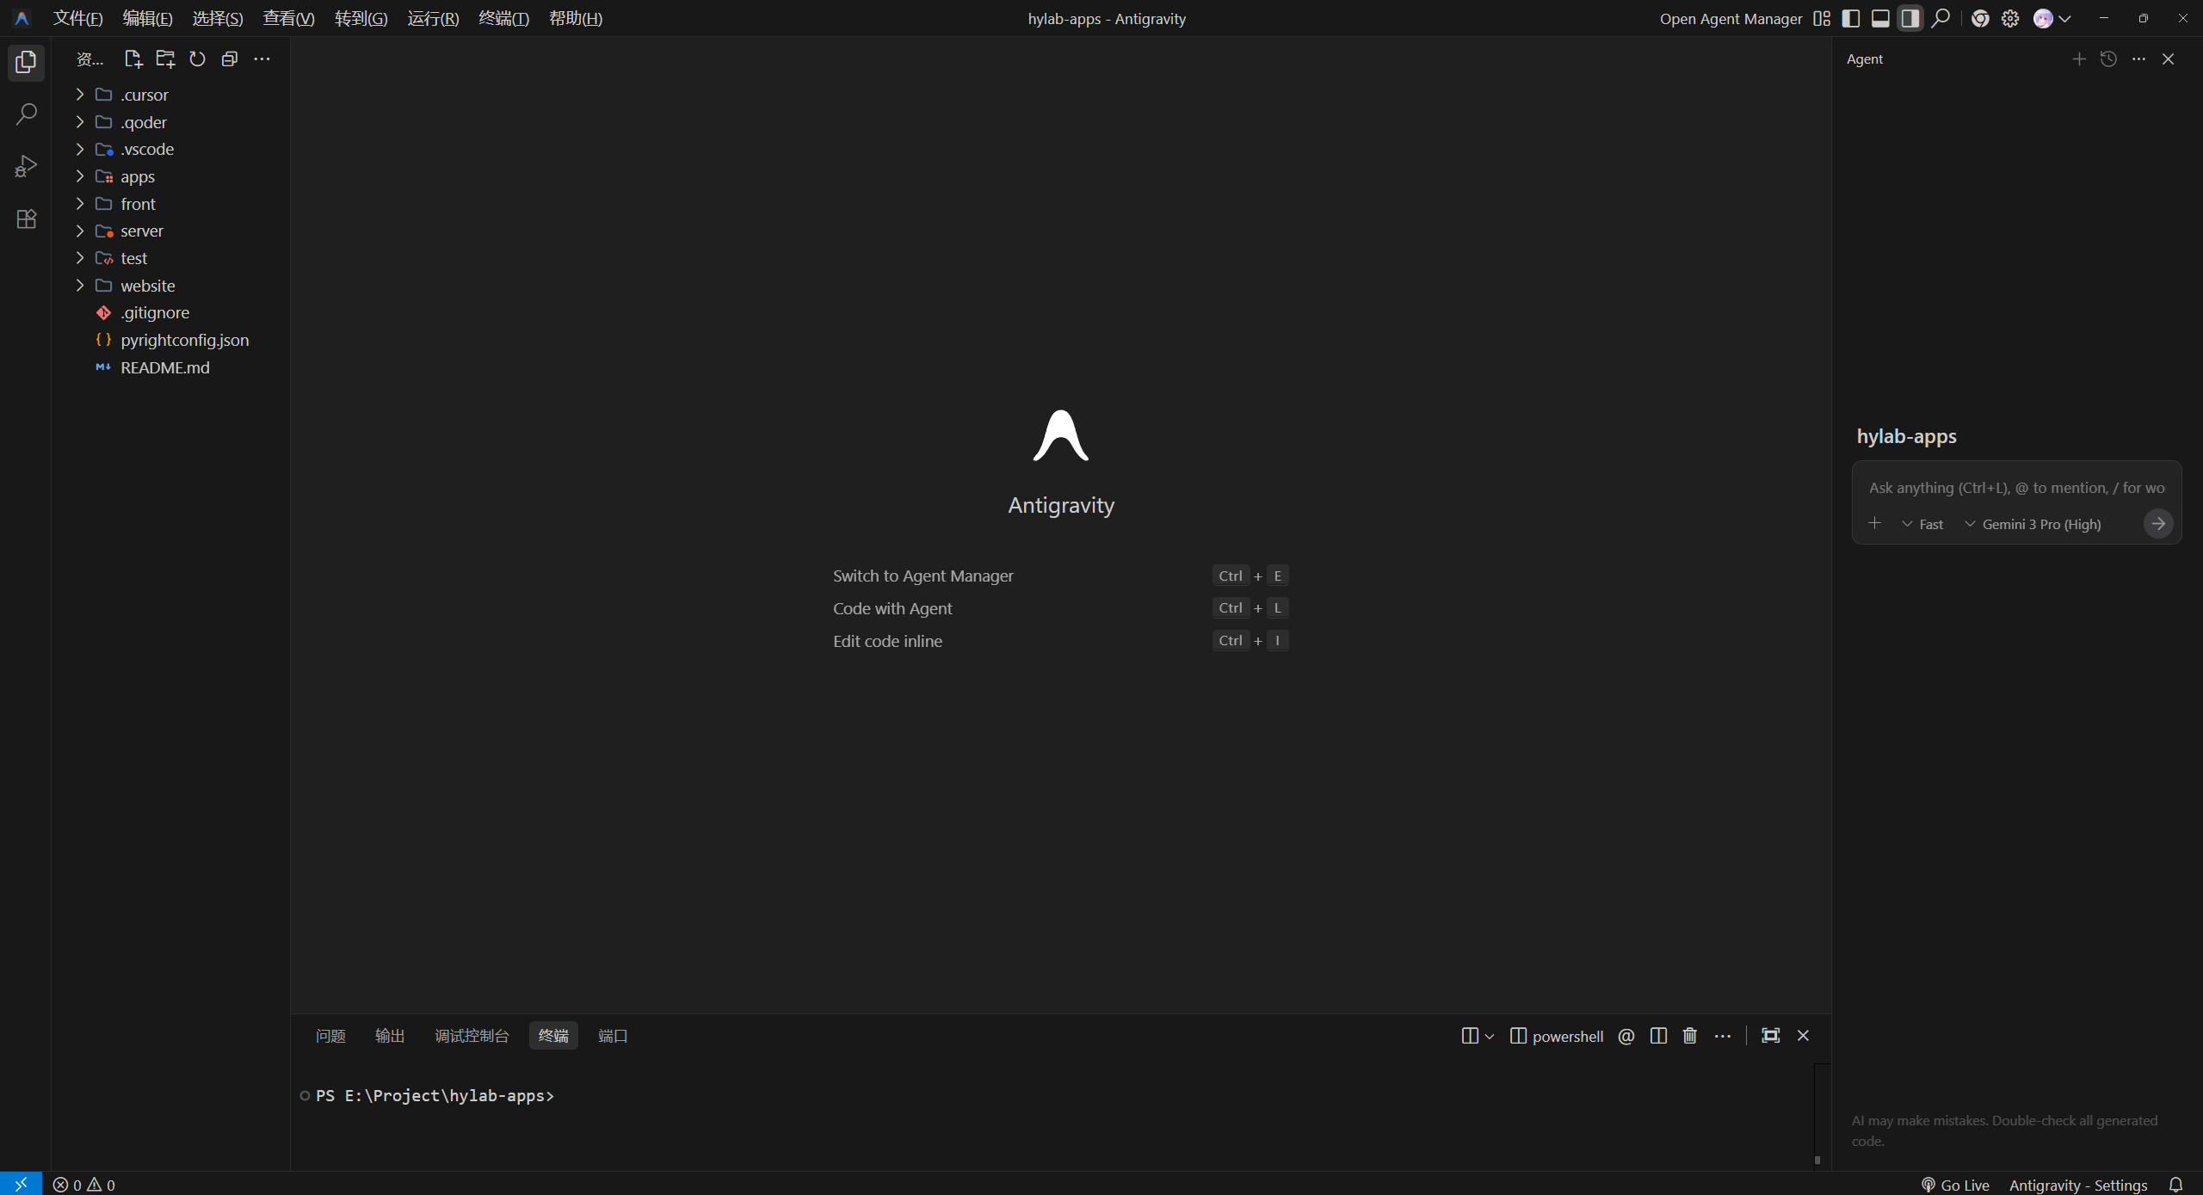
Task: Open the Search view in activity bar
Action: (x=26, y=114)
